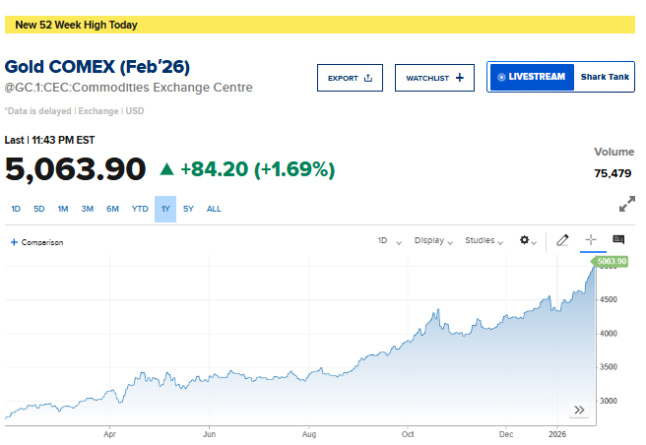The height and width of the screenshot is (445, 646).
Task: Open the chart comments icon
Action: click(x=618, y=240)
